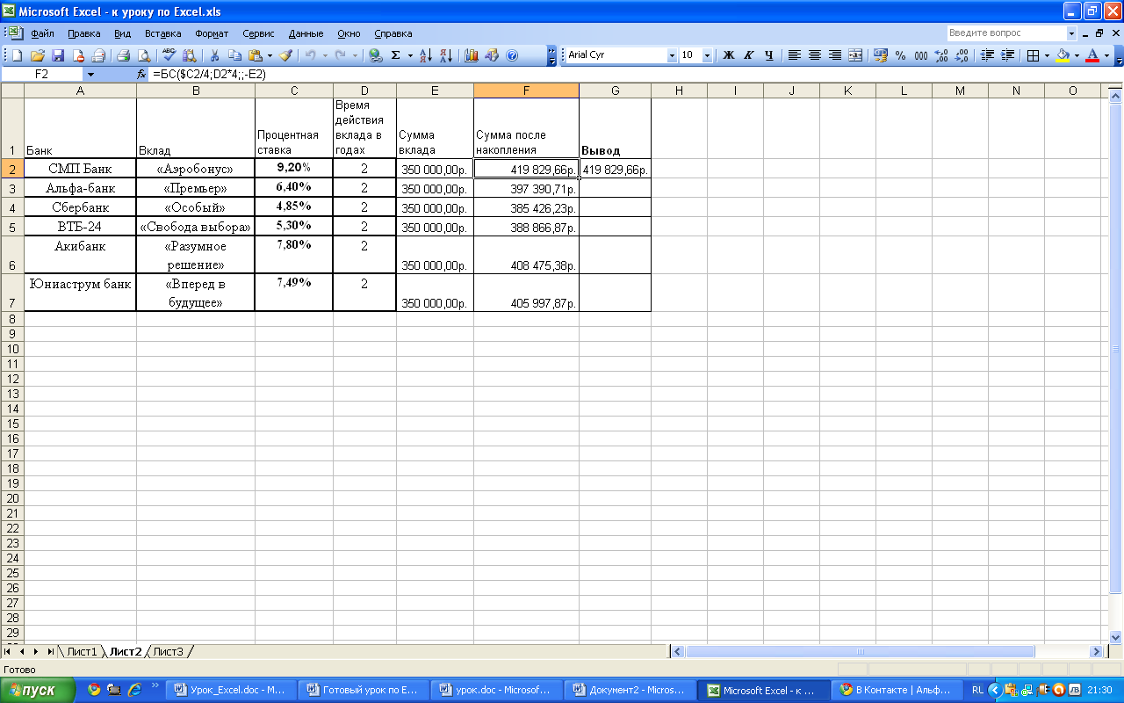The image size is (1124, 703).
Task: Open the font size dropdown
Action: pyautogui.click(x=707, y=55)
